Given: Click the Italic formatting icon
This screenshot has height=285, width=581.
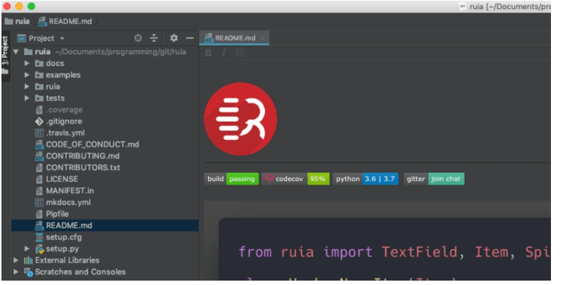Looking at the screenshot, I should tap(223, 53).
